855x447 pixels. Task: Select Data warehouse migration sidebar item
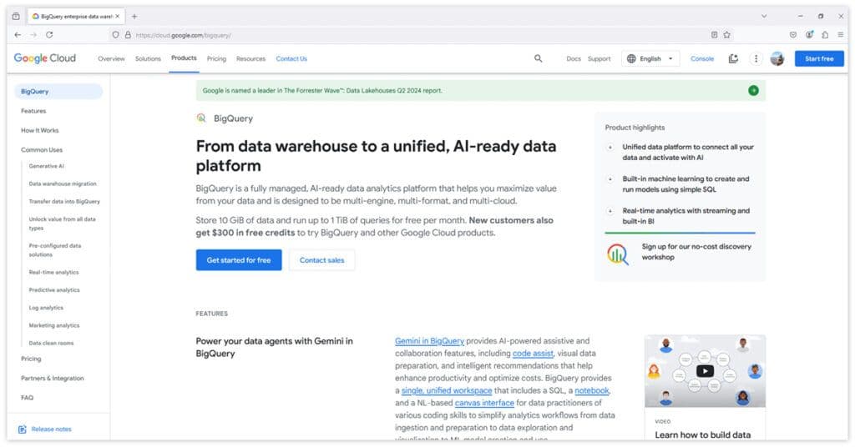click(63, 183)
